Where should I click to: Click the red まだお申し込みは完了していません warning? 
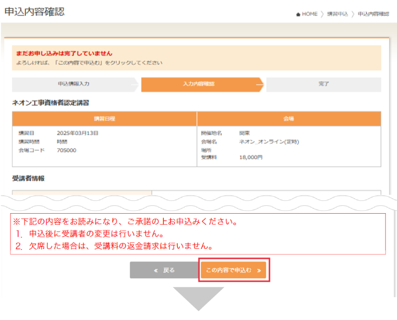coord(64,53)
